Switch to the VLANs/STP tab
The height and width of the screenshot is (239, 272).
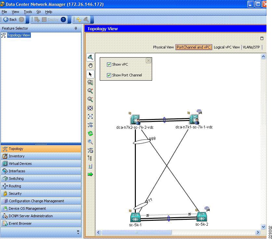click(251, 47)
